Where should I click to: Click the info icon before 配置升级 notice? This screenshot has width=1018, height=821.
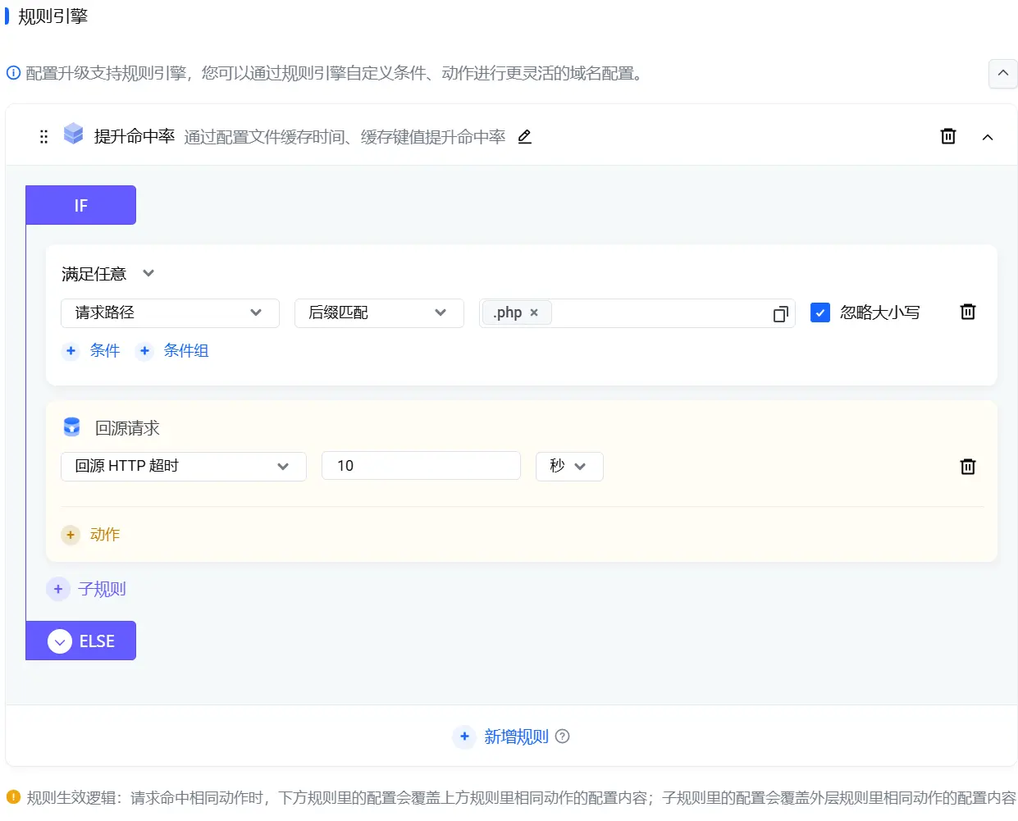click(13, 73)
